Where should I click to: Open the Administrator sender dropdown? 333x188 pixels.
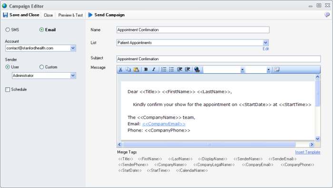click(73, 75)
